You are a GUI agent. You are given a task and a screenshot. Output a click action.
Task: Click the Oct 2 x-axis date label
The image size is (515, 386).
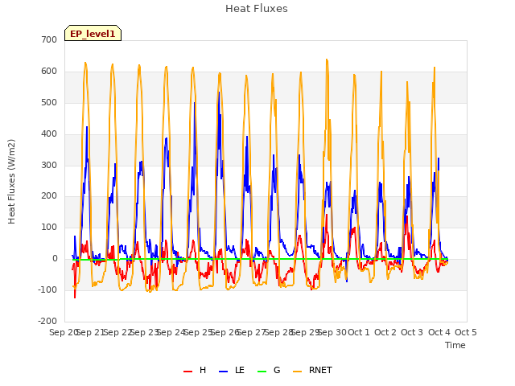pyautogui.click(x=385, y=332)
